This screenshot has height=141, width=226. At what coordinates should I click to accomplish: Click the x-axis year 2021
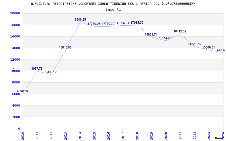180,136
